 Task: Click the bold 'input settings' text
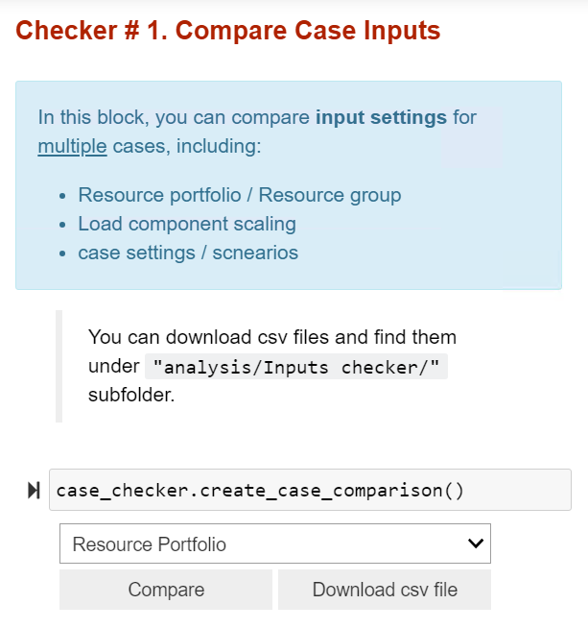tap(381, 117)
